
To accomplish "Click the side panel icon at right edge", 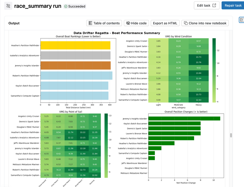I will pos(241,20).
